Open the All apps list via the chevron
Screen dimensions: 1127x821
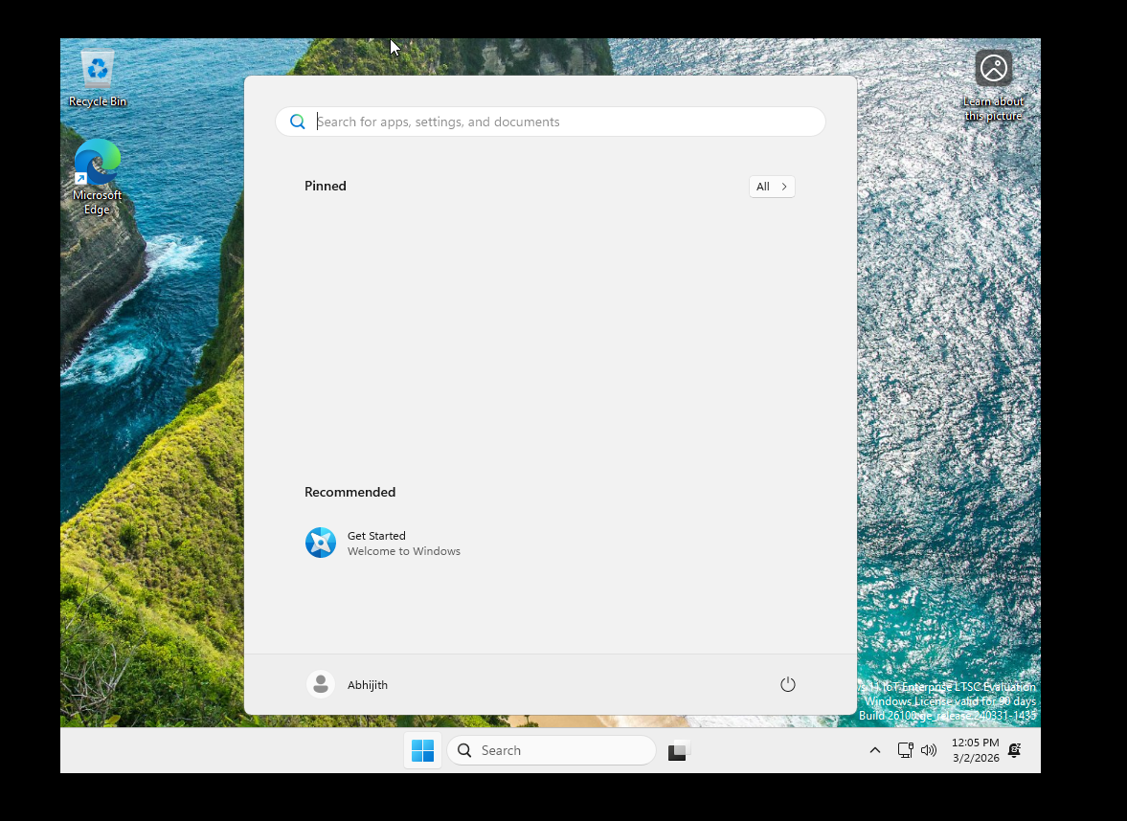point(772,186)
